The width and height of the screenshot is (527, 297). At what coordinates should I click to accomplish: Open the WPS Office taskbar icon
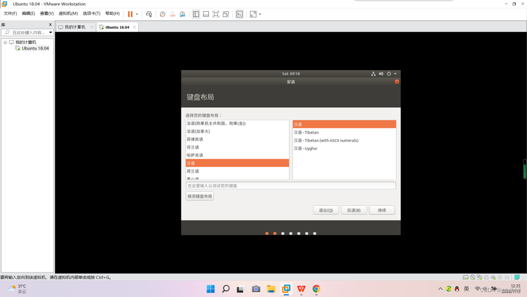click(x=301, y=289)
